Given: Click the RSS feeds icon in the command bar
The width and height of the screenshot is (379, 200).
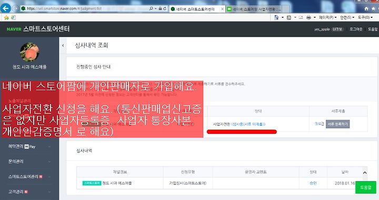Looking at the screenshot, I should tap(289, 17).
